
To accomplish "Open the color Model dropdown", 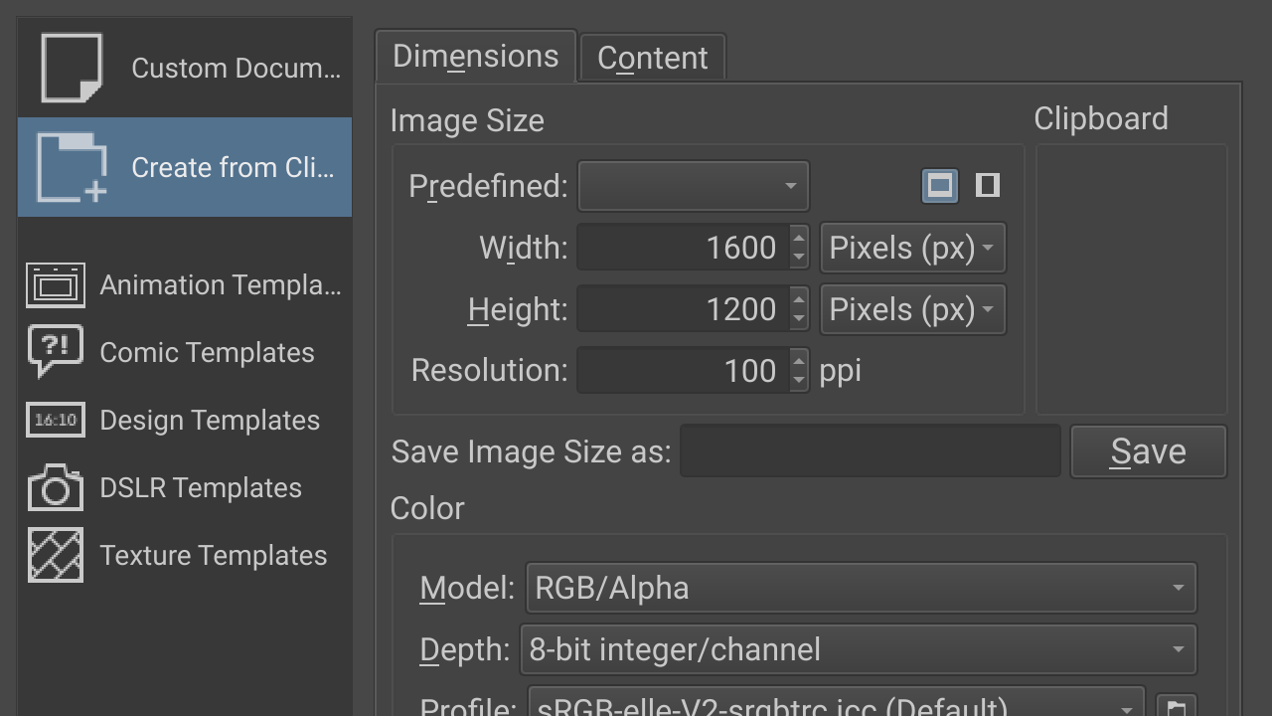I will pyautogui.click(x=861, y=588).
